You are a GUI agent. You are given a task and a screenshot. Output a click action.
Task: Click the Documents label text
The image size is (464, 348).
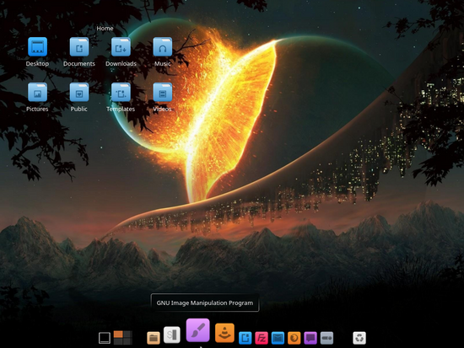point(79,63)
